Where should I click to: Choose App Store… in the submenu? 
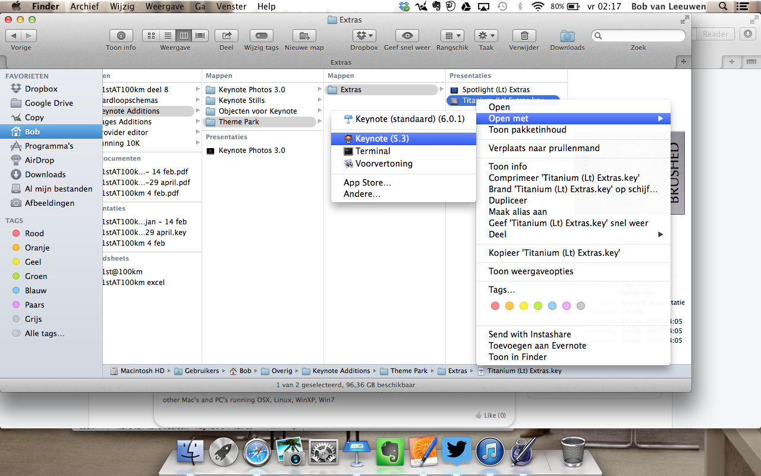pos(404,183)
